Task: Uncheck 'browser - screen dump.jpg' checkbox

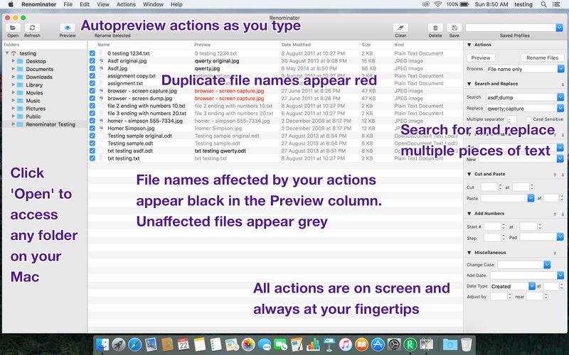Action: (x=92, y=98)
